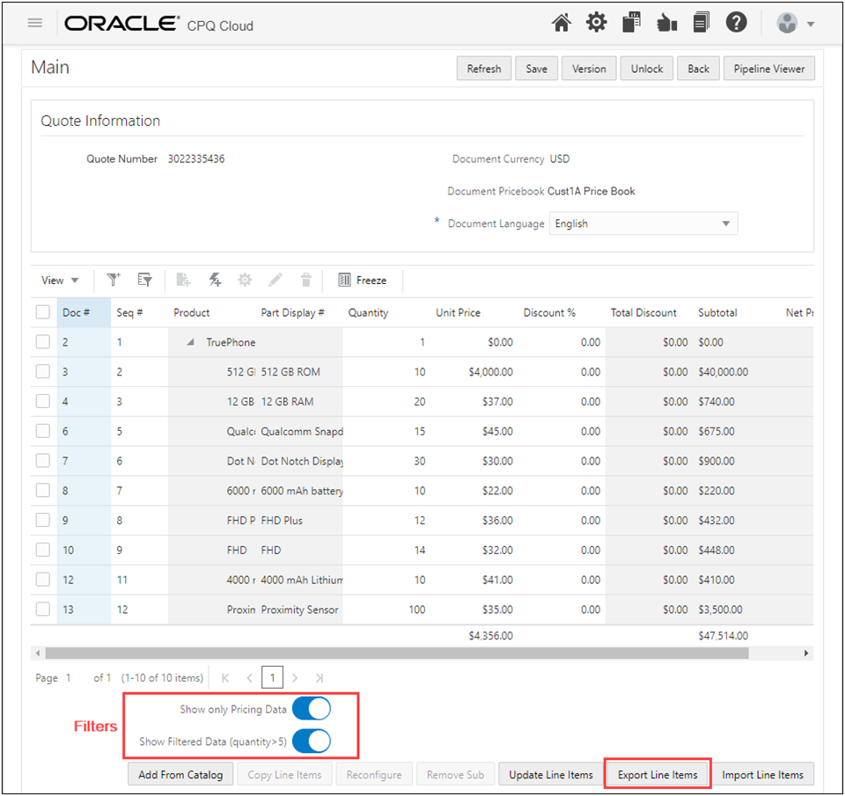Open the Help question mark icon
Image resolution: width=845 pixels, height=796 pixels.
[x=737, y=22]
